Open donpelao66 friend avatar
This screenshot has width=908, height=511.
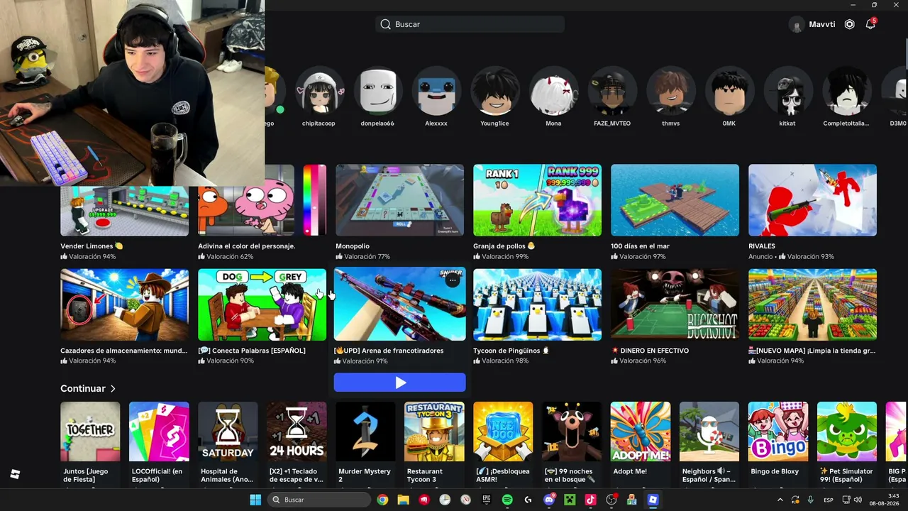point(377,90)
